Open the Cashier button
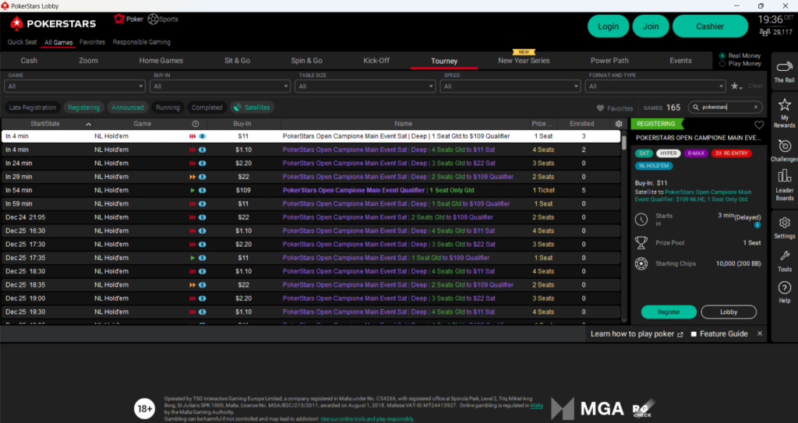This screenshot has height=423, width=798. 710,26
